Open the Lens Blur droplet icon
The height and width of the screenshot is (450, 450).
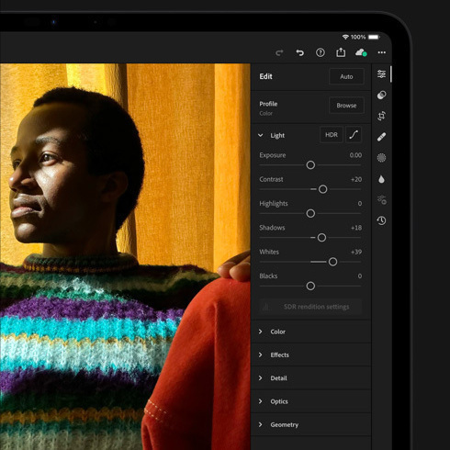pyautogui.click(x=381, y=179)
